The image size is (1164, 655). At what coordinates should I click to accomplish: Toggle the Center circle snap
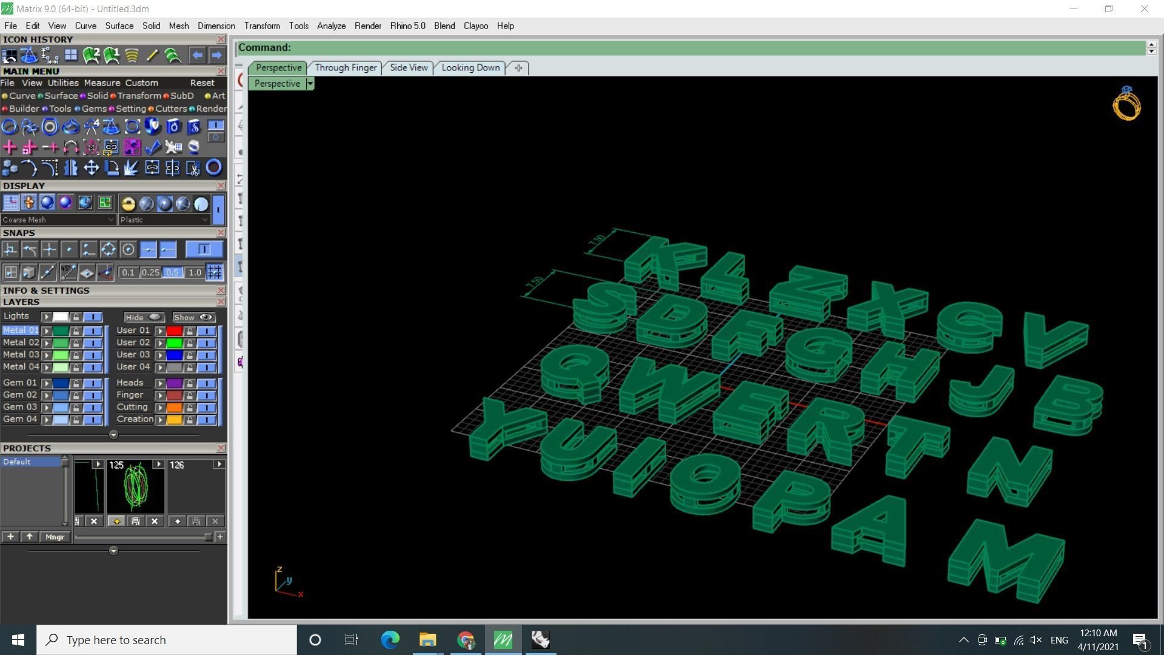(x=128, y=249)
